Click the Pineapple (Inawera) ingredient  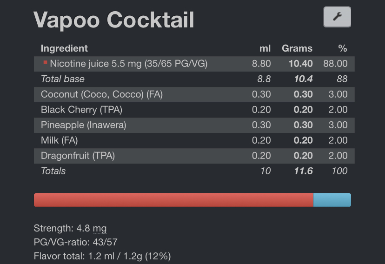pyautogui.click(x=84, y=125)
